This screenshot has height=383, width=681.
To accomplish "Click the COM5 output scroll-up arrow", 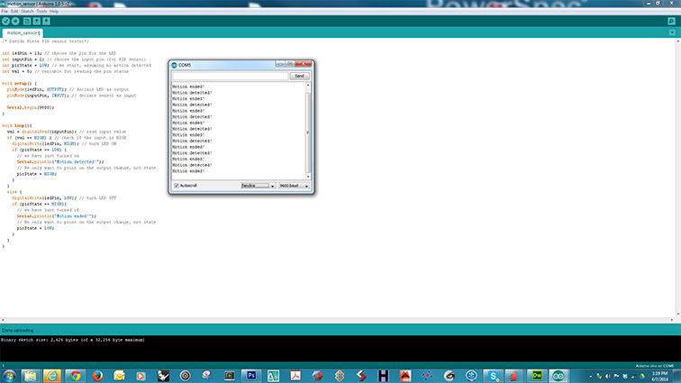I will (308, 86).
